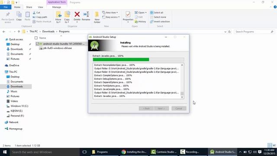
Task: Uncheck the android-studio-bundle file checkbox
Action: click(x=37, y=44)
